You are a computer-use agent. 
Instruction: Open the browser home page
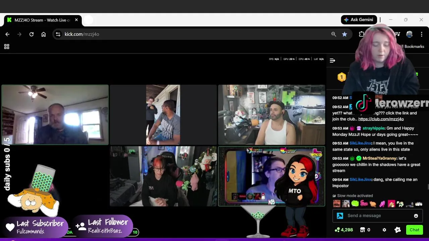click(x=44, y=34)
